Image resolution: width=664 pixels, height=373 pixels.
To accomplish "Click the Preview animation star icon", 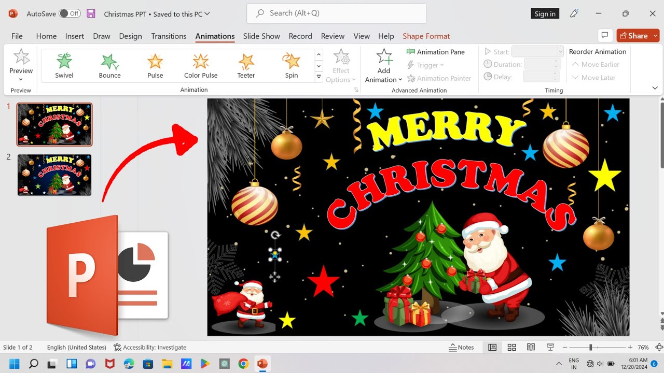I will [21, 57].
